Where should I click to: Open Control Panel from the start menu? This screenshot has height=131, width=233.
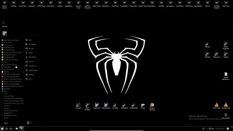point(32,70)
